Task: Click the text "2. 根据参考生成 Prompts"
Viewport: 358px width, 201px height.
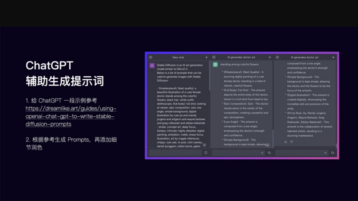Action: tap(57, 140)
